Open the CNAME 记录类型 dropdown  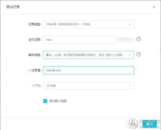pos(89,24)
